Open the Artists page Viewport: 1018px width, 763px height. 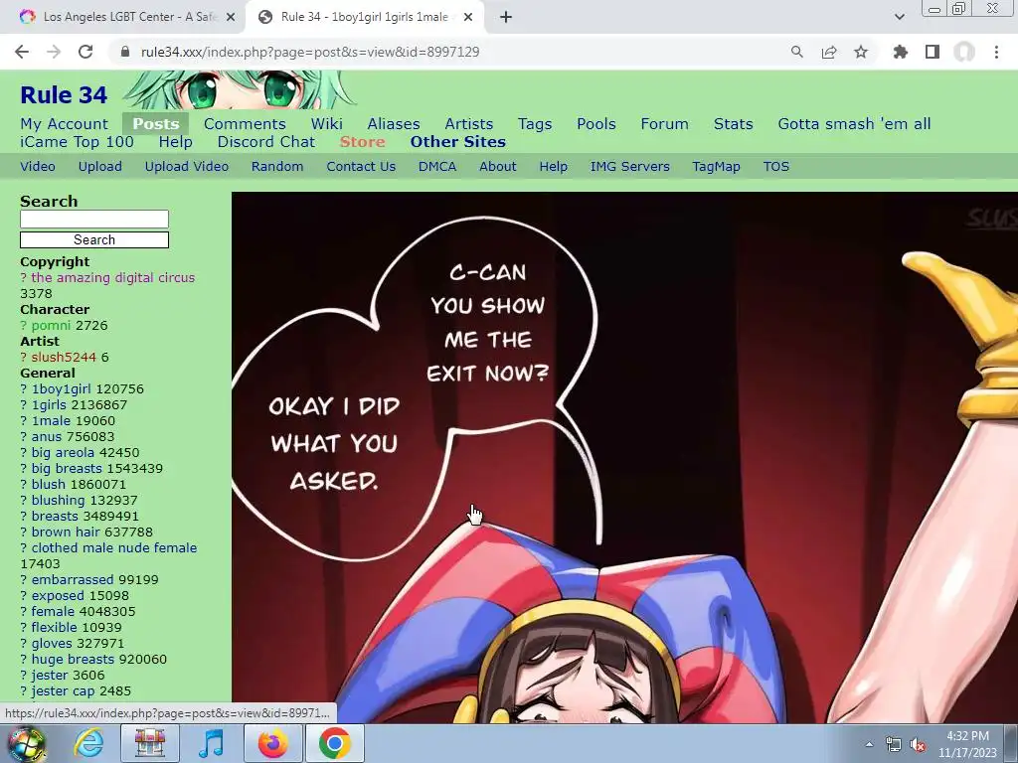[x=469, y=124]
